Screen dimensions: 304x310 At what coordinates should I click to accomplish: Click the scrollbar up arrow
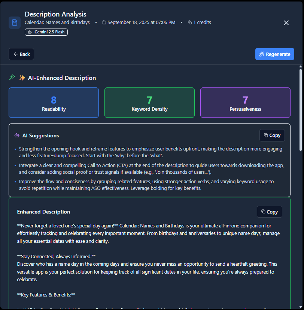tap(301, 67)
